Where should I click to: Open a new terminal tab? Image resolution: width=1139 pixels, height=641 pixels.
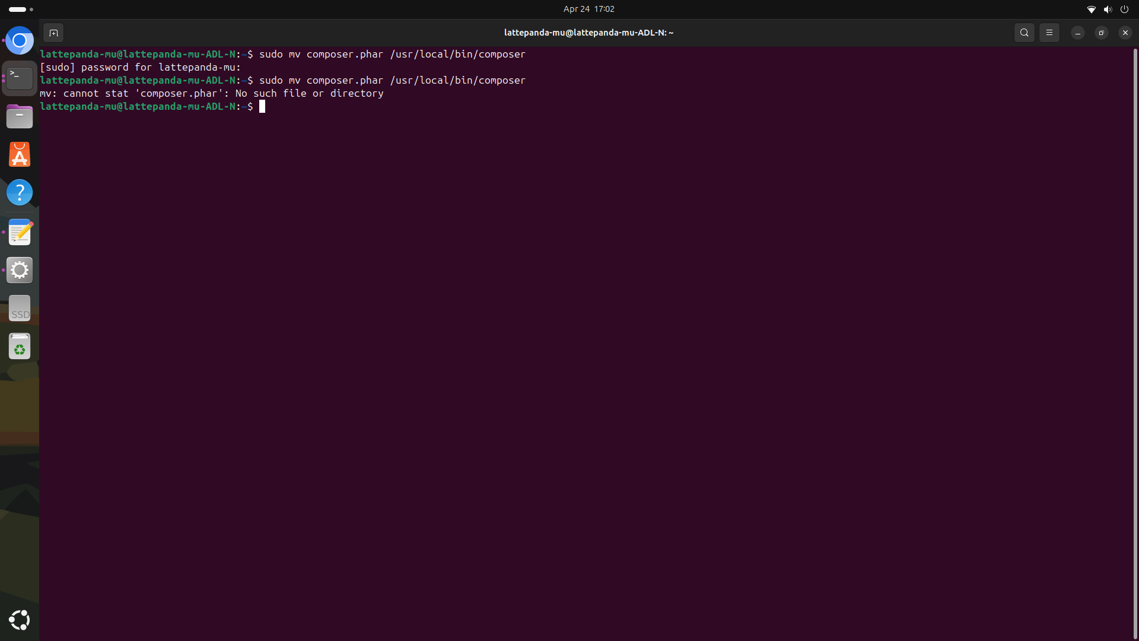[53, 33]
